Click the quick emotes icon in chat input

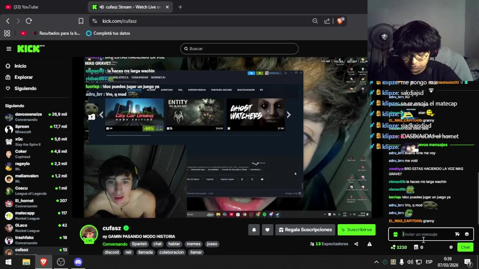pos(457,234)
